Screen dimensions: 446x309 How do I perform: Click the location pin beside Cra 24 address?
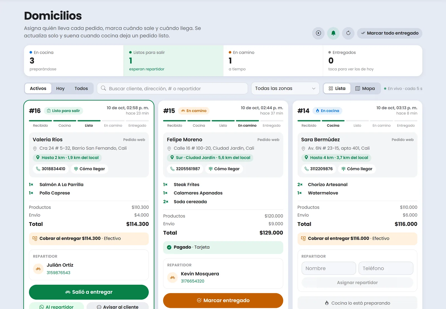[x=35, y=149]
